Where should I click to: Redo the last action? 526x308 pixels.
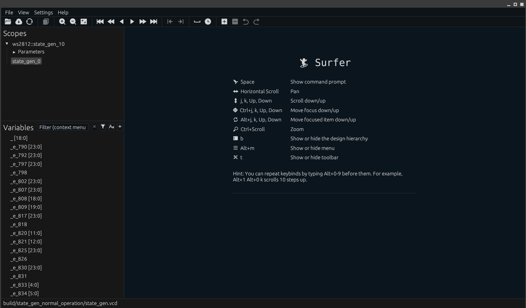point(257,22)
